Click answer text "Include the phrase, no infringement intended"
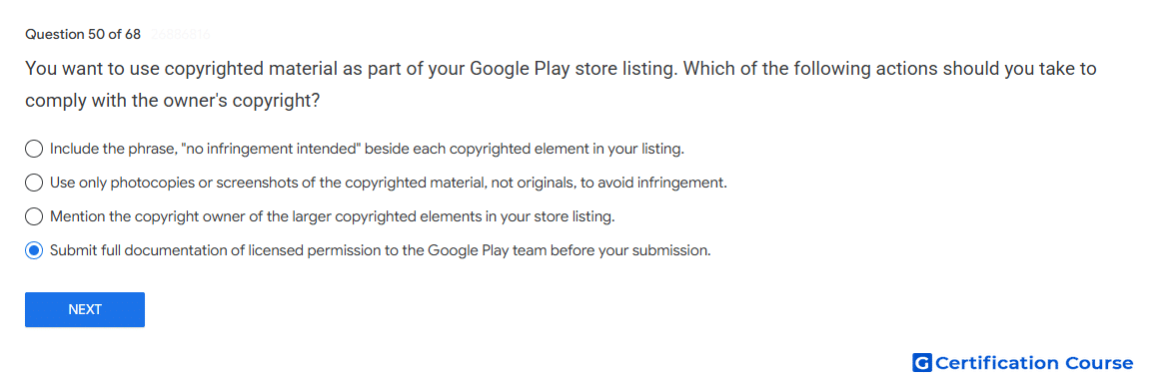 (x=367, y=150)
